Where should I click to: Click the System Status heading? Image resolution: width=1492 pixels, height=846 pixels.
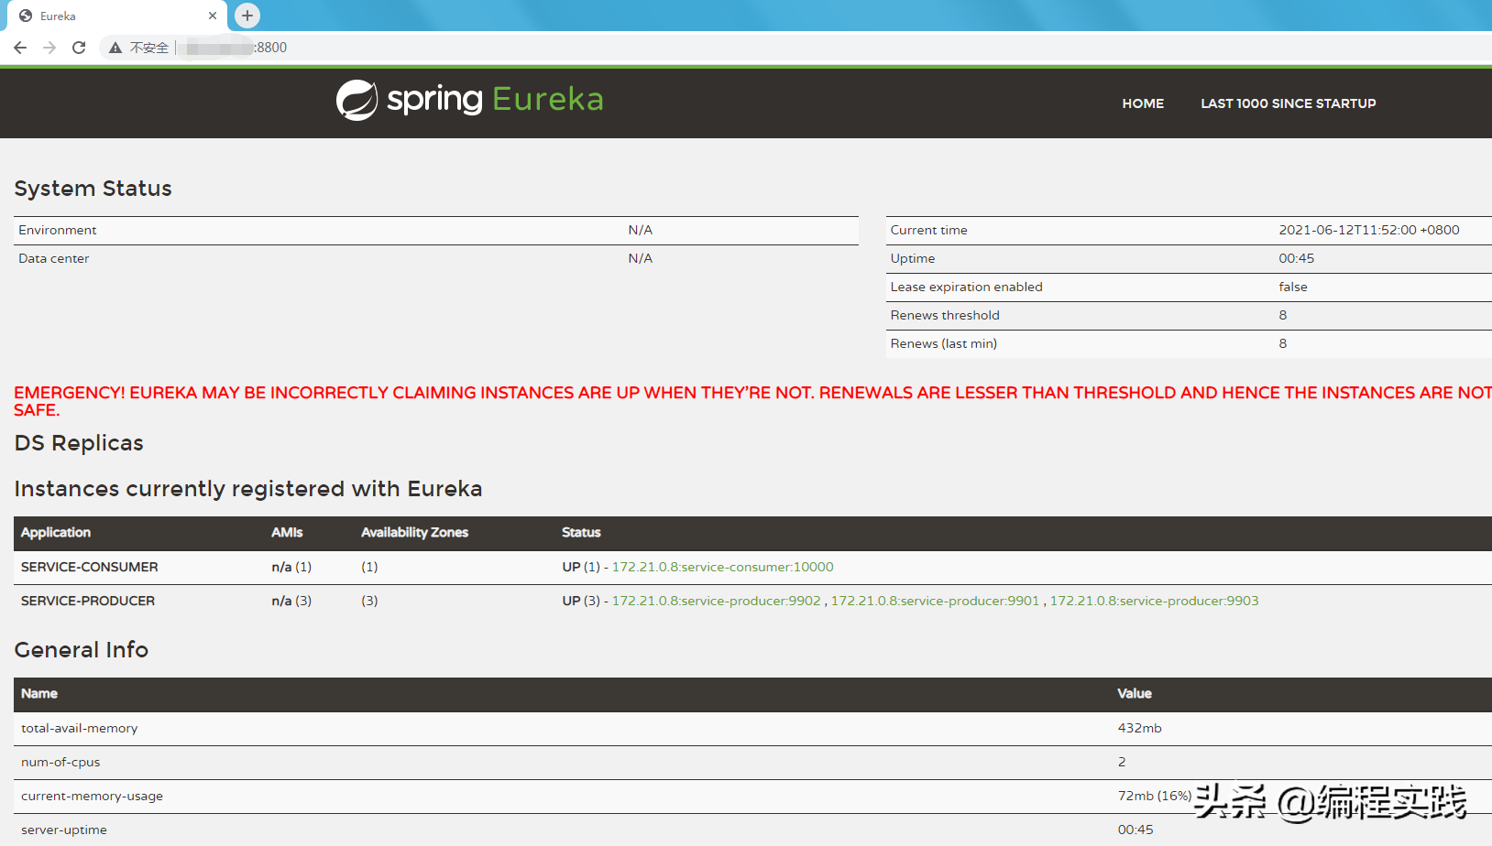tap(93, 189)
